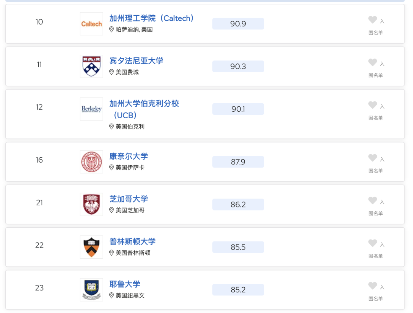Viewport: 413px width, 313px height.
Task: Add 普林斯顿大学 to shortlist via heart
Action: [372, 243]
